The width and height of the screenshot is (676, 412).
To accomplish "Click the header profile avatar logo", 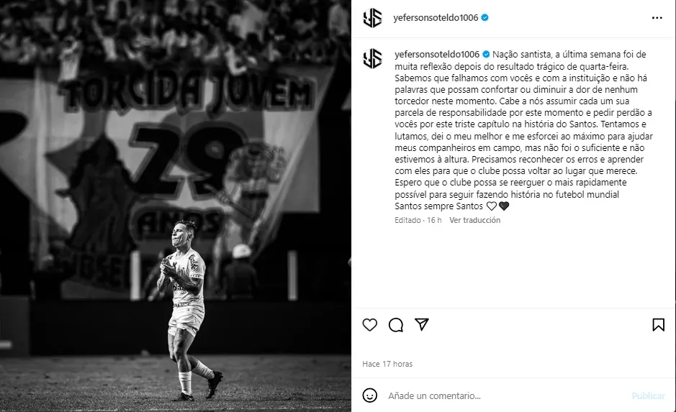I will tap(372, 18).
